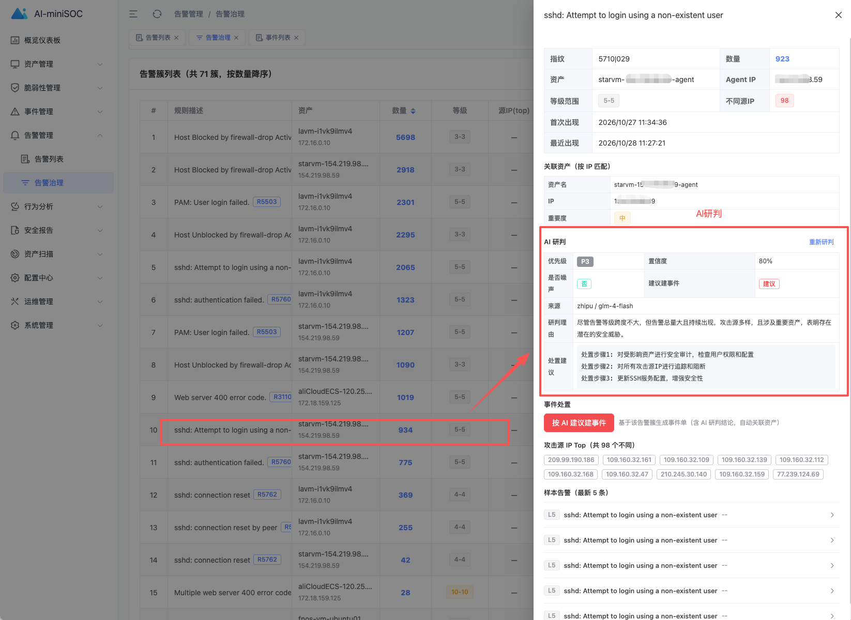Screen dimensions: 851x620
Task: Click the R5762 rule tag in row 12
Action: pyautogui.click(x=267, y=495)
